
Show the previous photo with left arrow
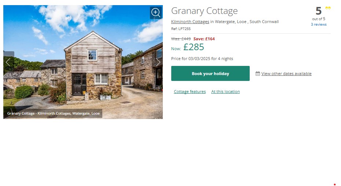tap(8, 62)
